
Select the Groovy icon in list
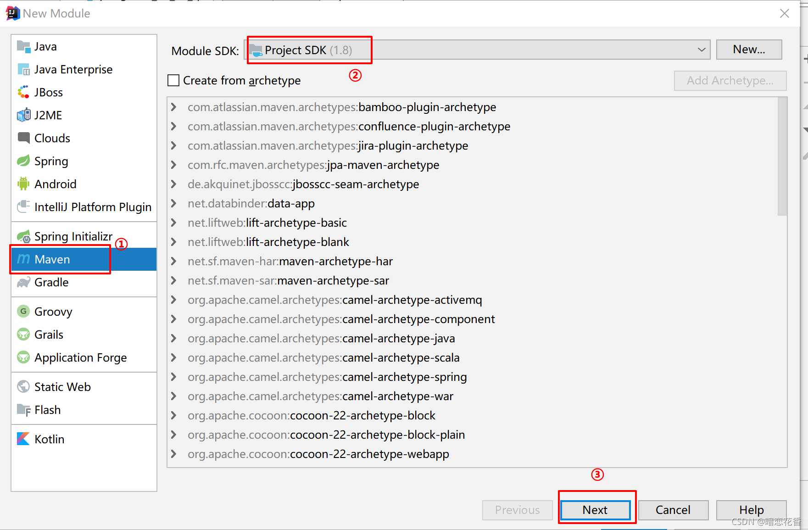point(23,312)
